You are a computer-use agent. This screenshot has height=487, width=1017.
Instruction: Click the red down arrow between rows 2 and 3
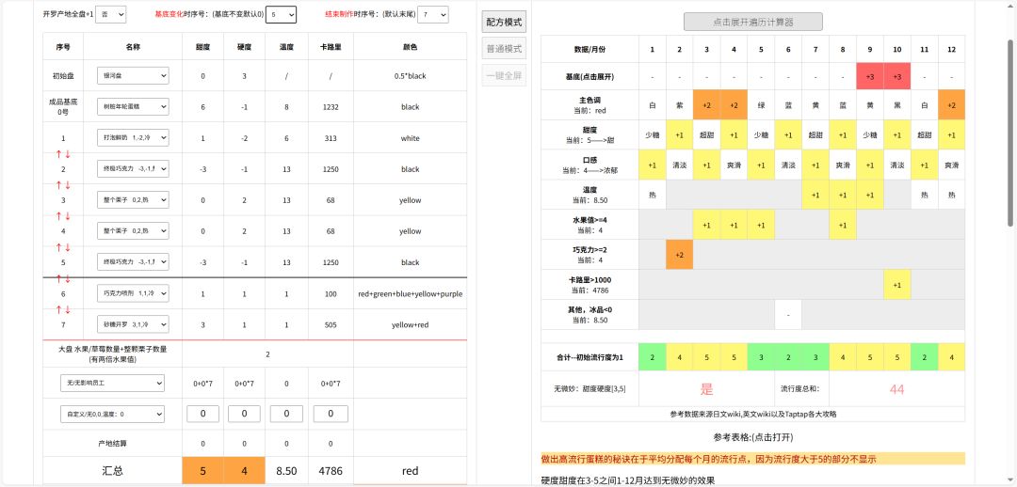(x=68, y=184)
